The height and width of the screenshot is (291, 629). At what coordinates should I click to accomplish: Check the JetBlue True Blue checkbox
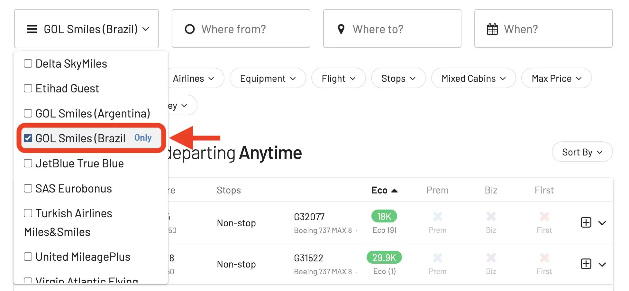[x=28, y=163]
